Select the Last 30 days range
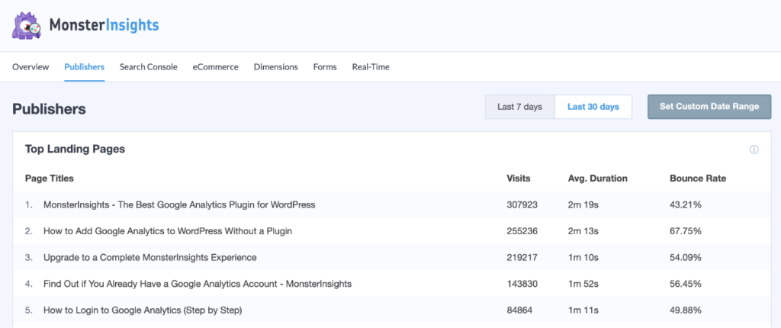 tap(593, 107)
